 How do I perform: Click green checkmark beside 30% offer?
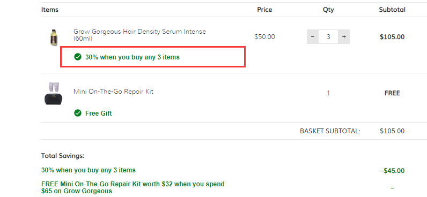[78, 57]
